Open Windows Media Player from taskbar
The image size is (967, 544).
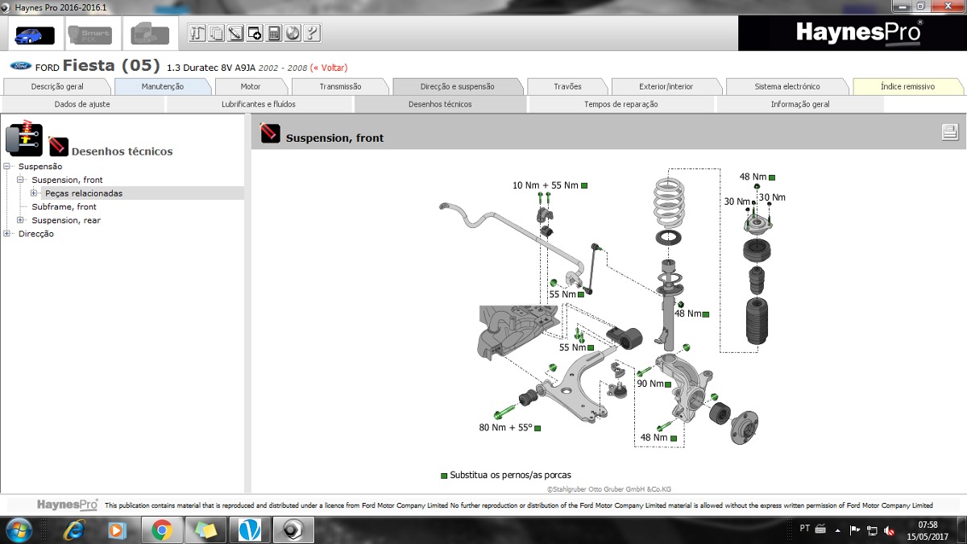[x=118, y=530]
